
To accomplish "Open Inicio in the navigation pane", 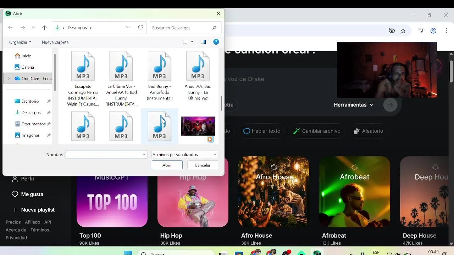I will (26, 56).
